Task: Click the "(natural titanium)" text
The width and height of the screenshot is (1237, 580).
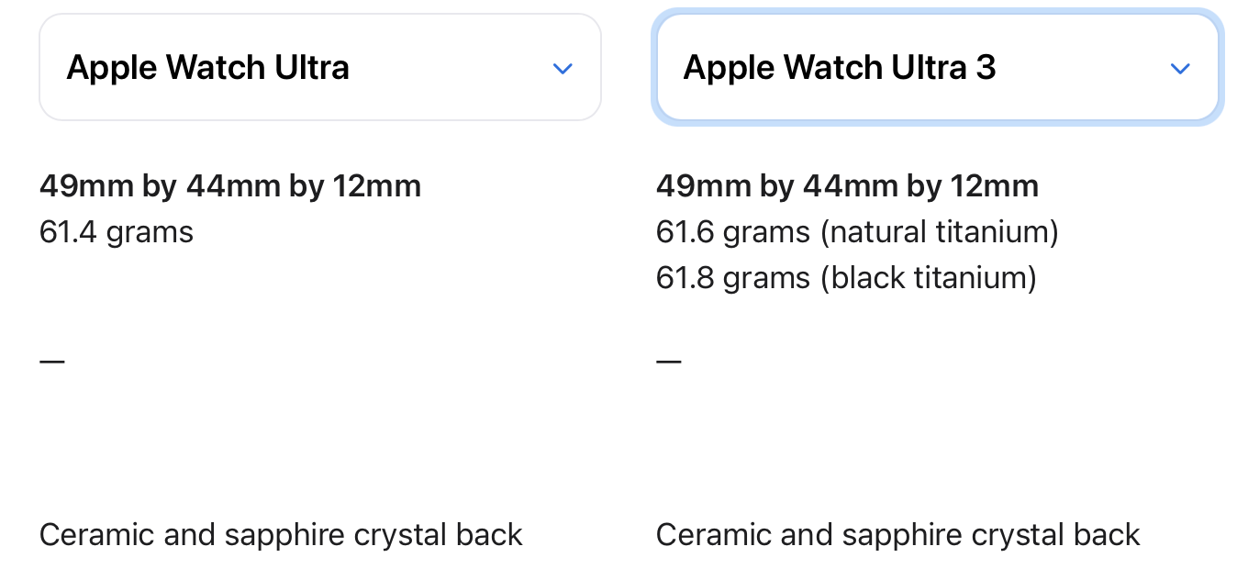Action: tap(939, 232)
